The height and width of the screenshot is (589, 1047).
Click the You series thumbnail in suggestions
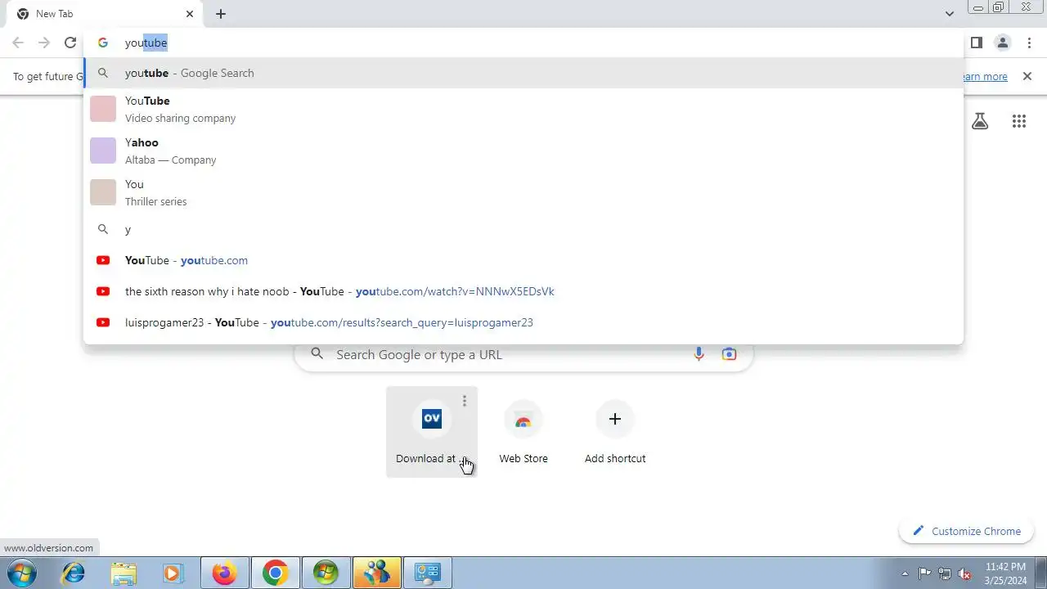pos(103,192)
